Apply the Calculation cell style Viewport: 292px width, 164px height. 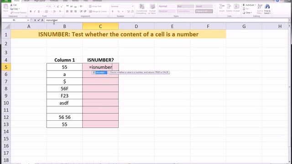185,11
